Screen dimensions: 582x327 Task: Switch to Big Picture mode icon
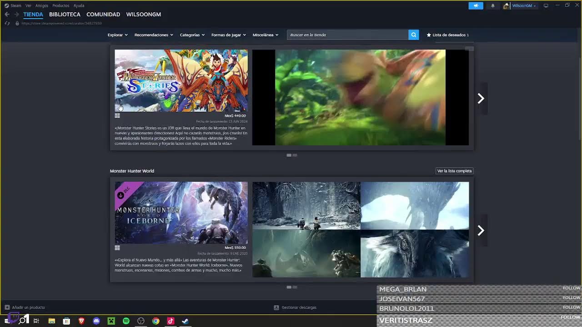(546, 5)
